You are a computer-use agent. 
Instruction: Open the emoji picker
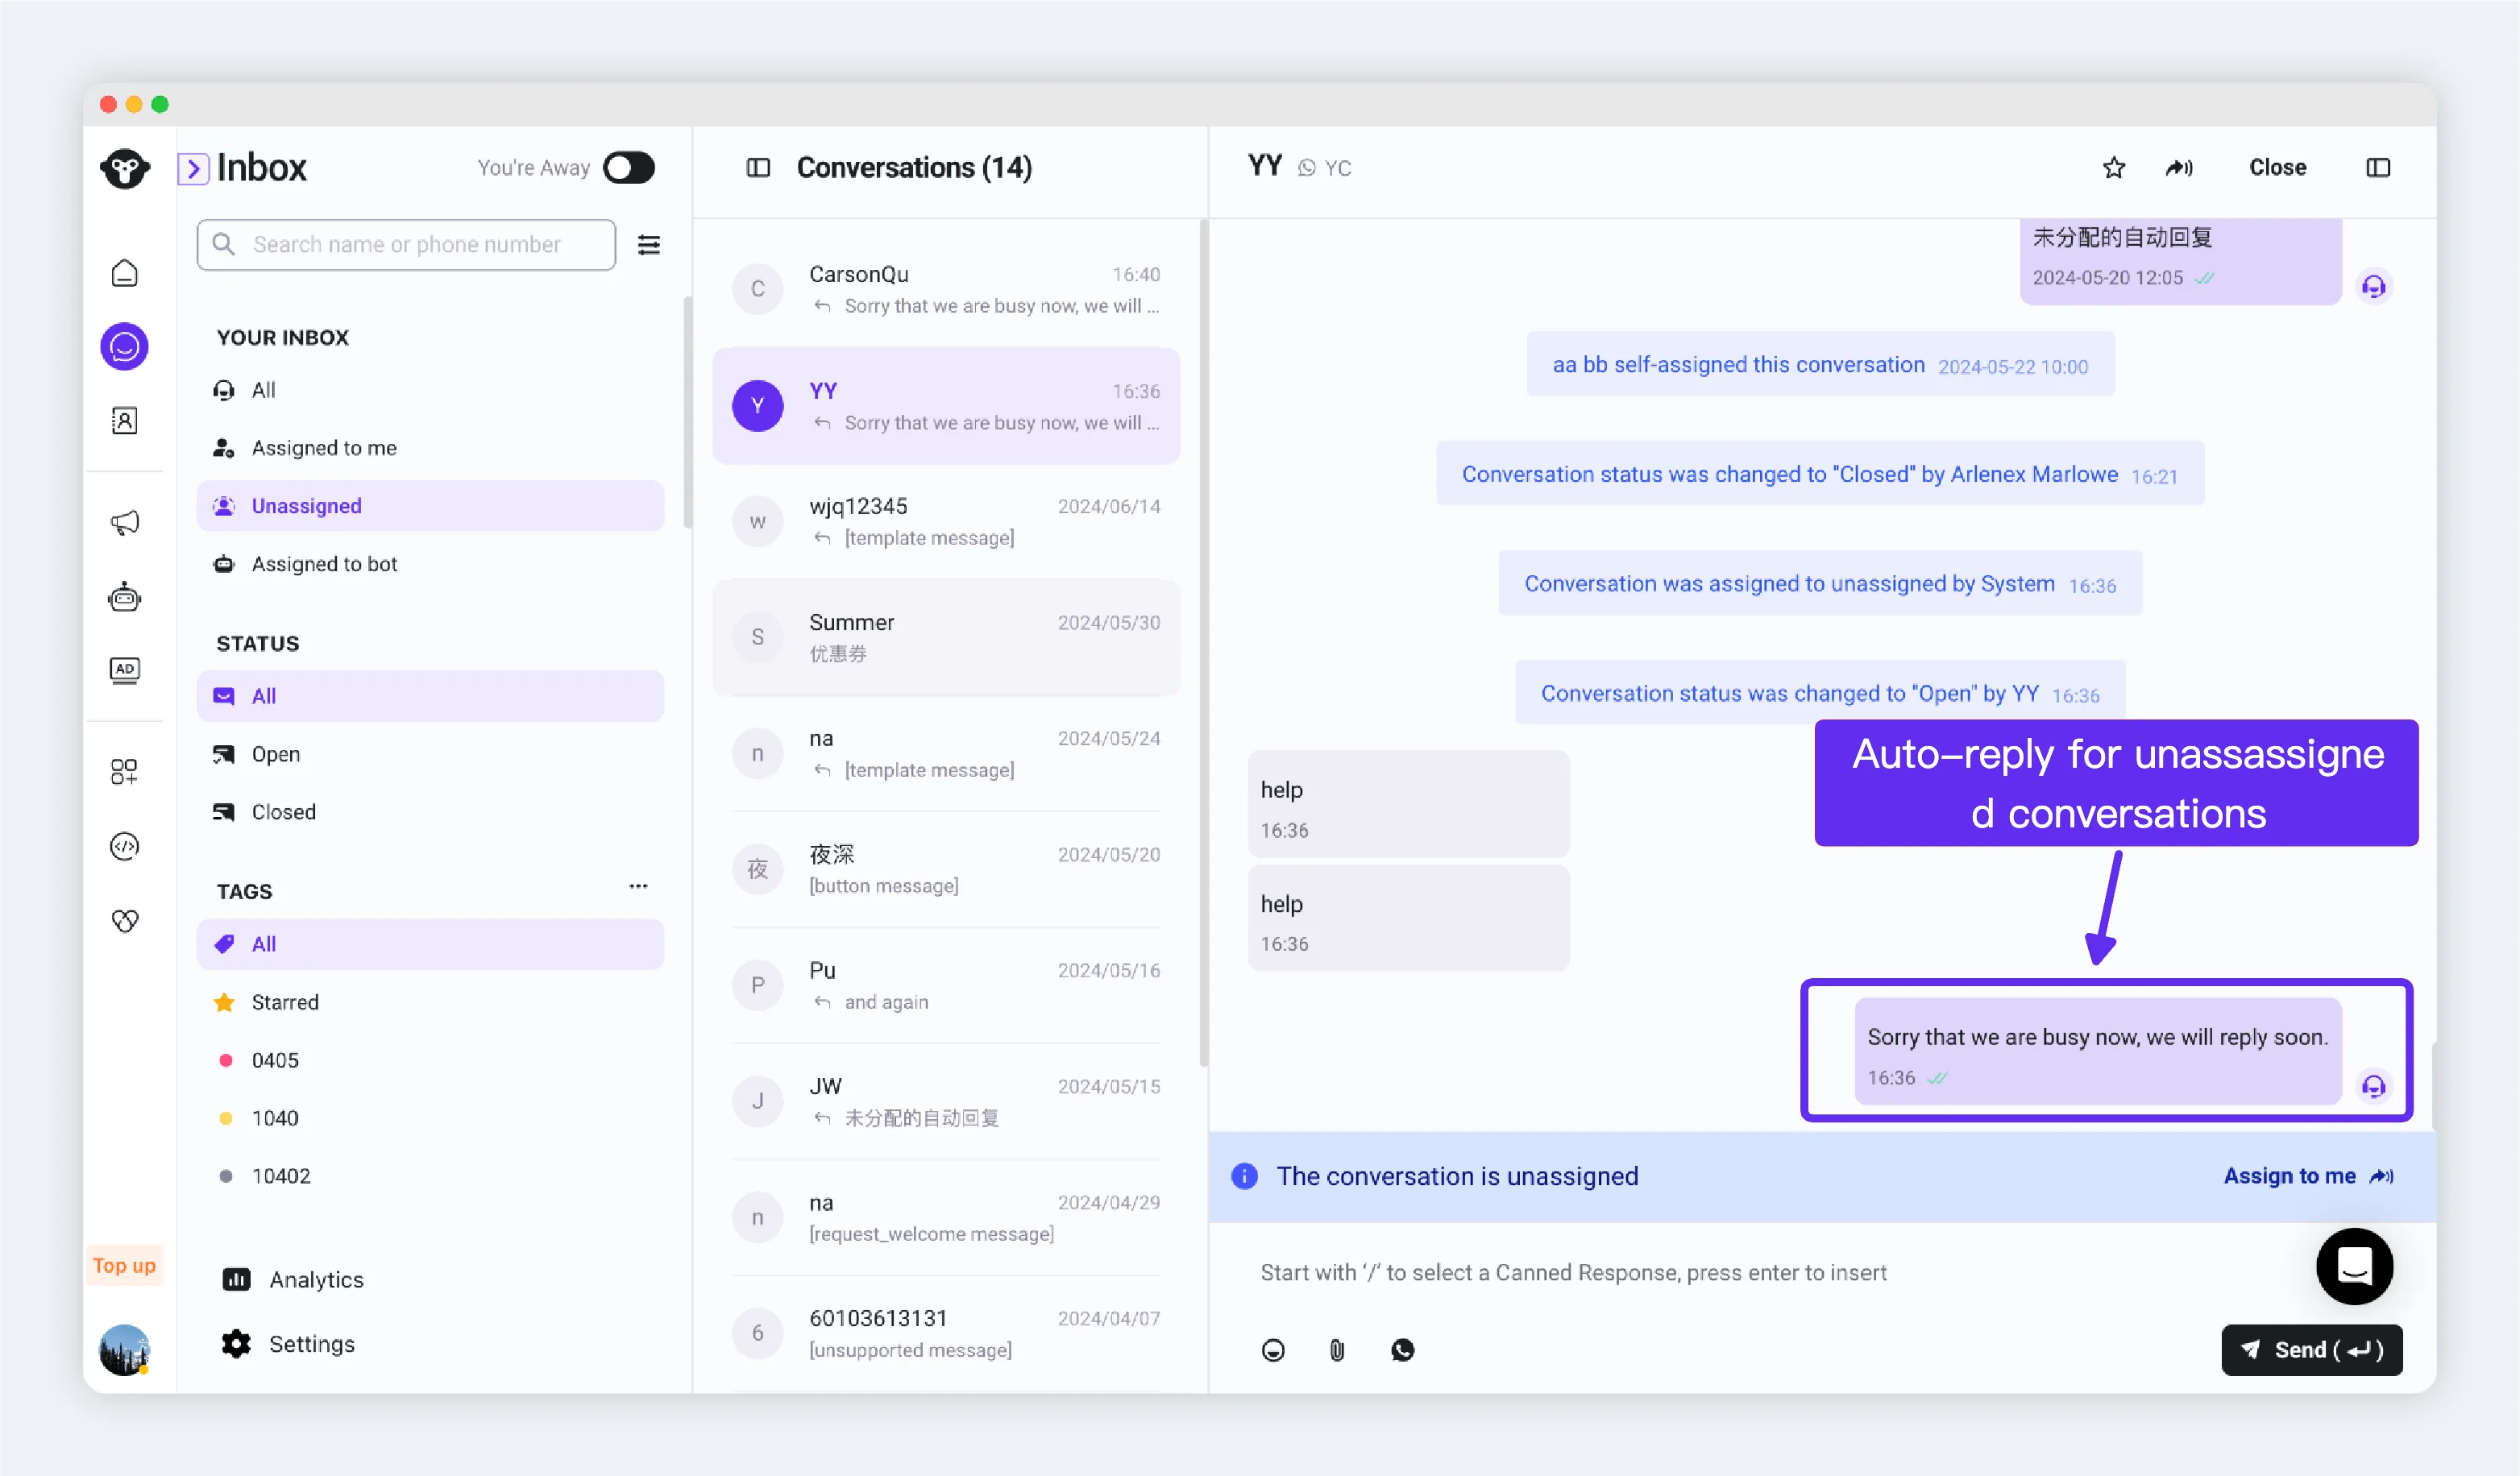click(1273, 1350)
